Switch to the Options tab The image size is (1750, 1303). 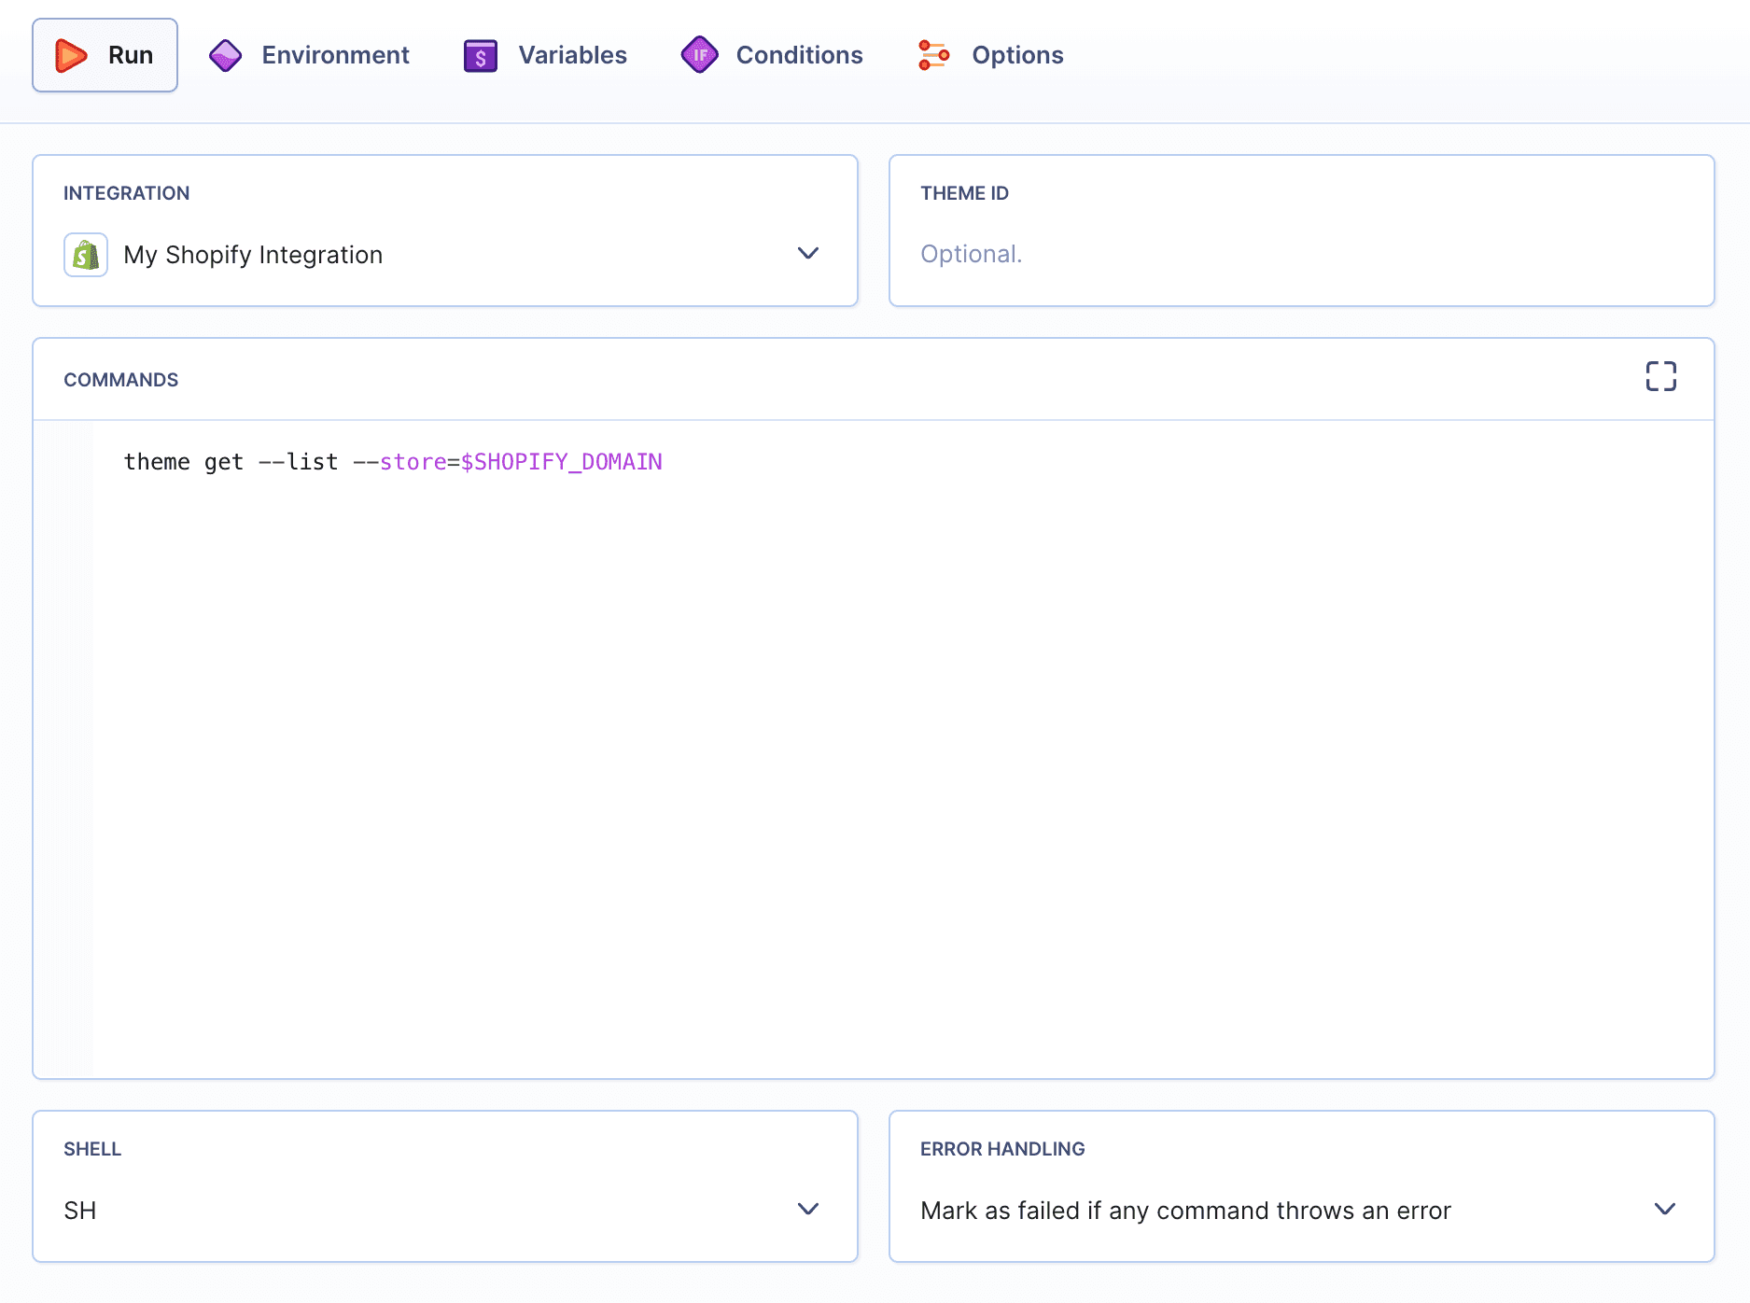point(1017,54)
